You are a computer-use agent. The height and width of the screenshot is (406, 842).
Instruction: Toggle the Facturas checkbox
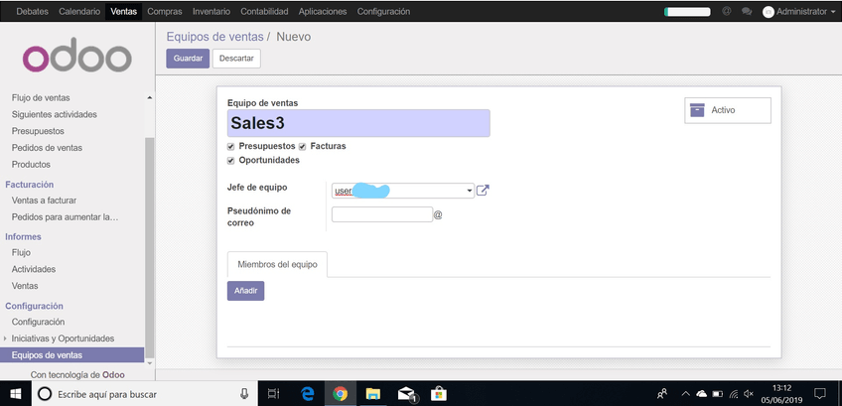point(303,146)
